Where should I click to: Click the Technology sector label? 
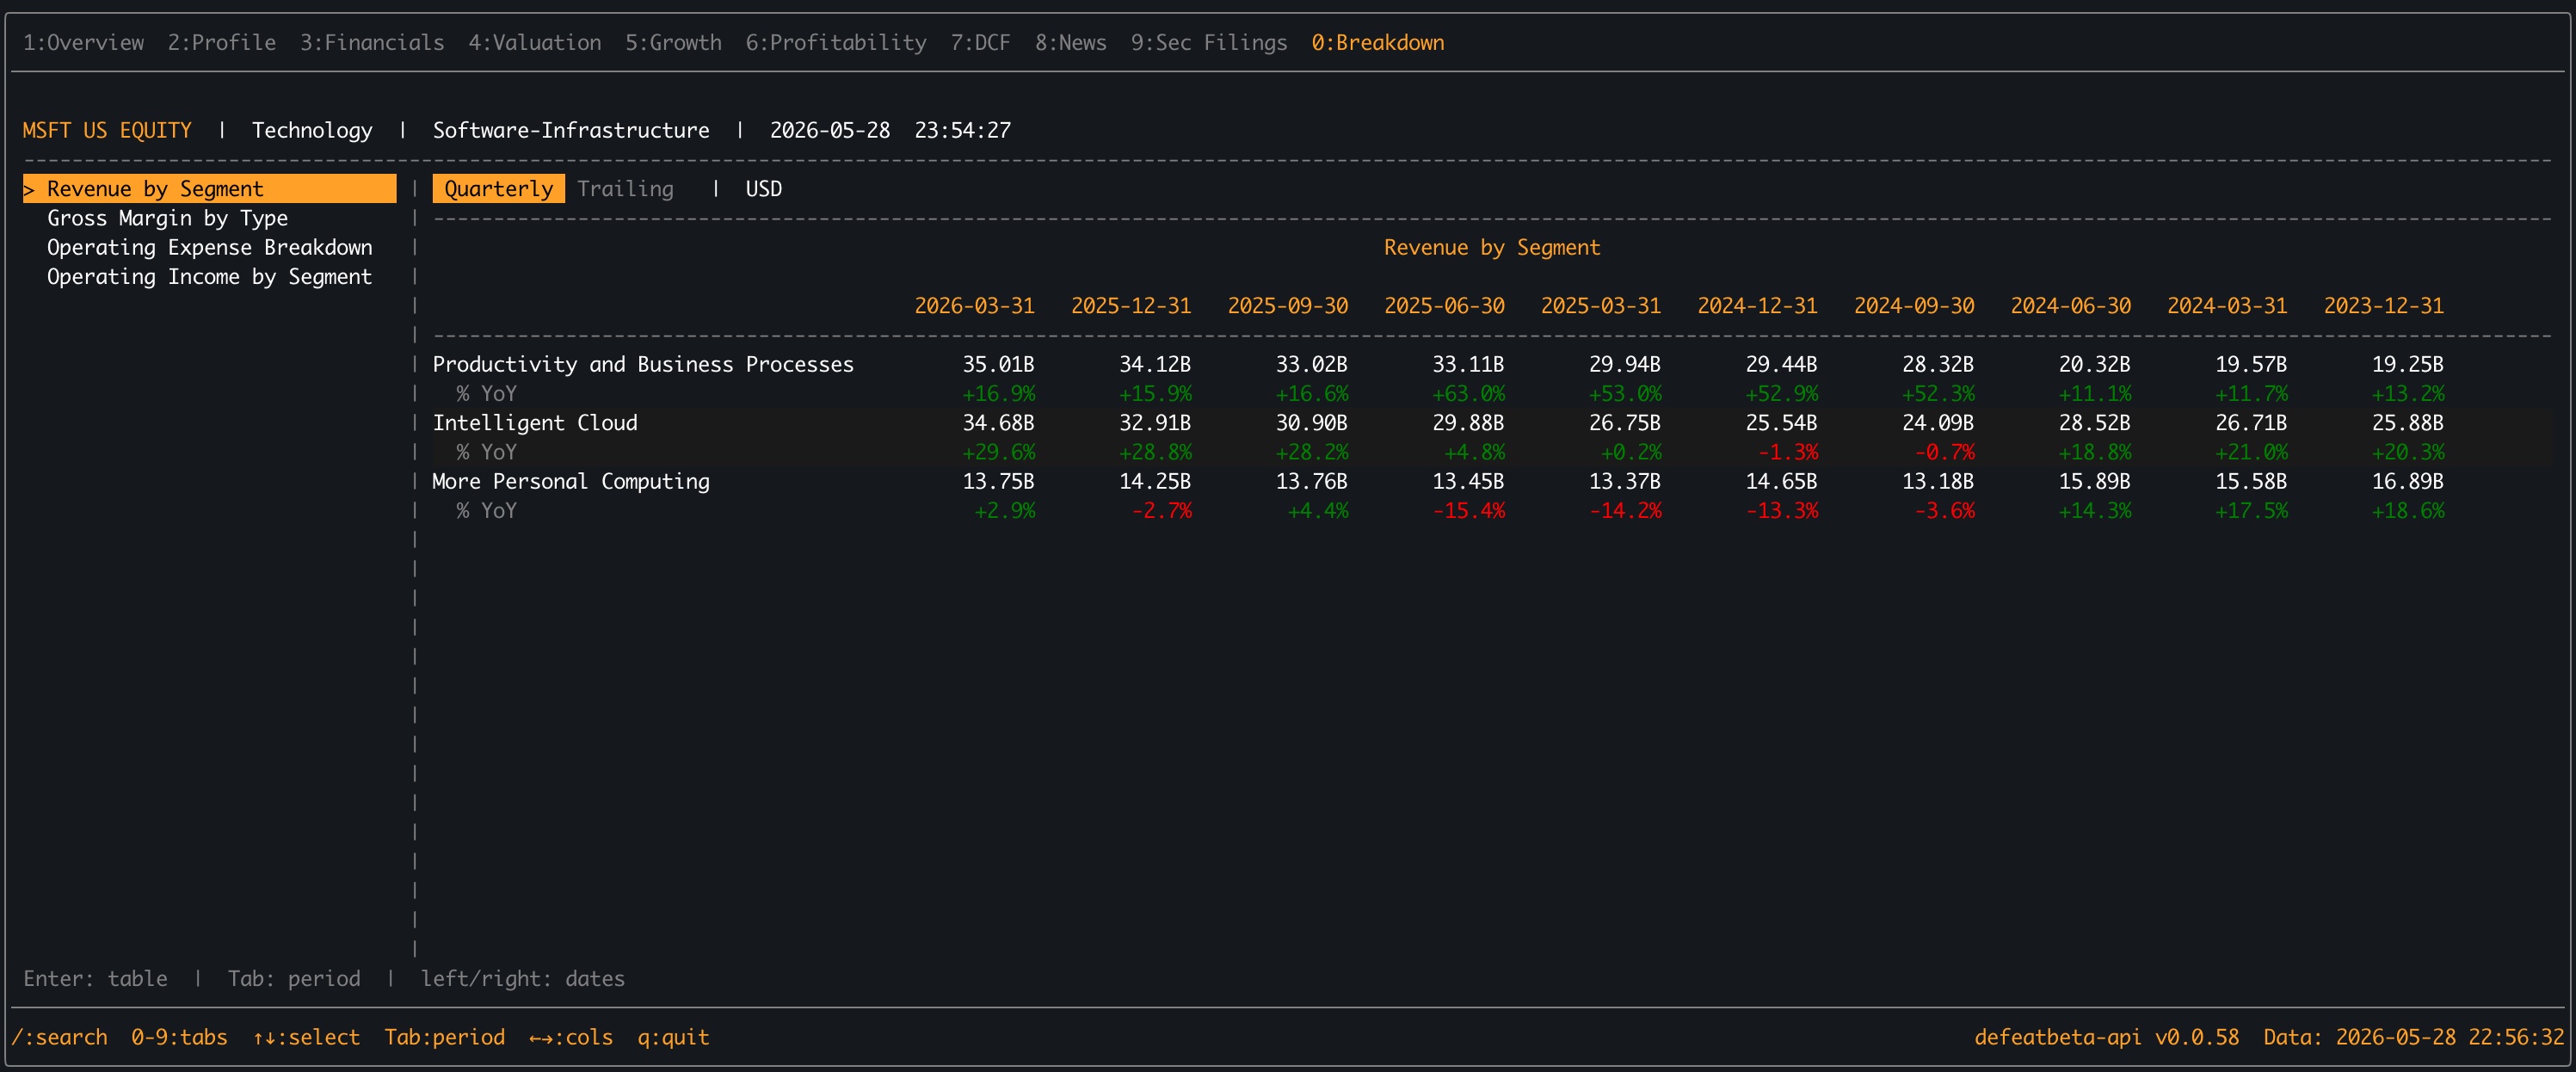(x=312, y=131)
